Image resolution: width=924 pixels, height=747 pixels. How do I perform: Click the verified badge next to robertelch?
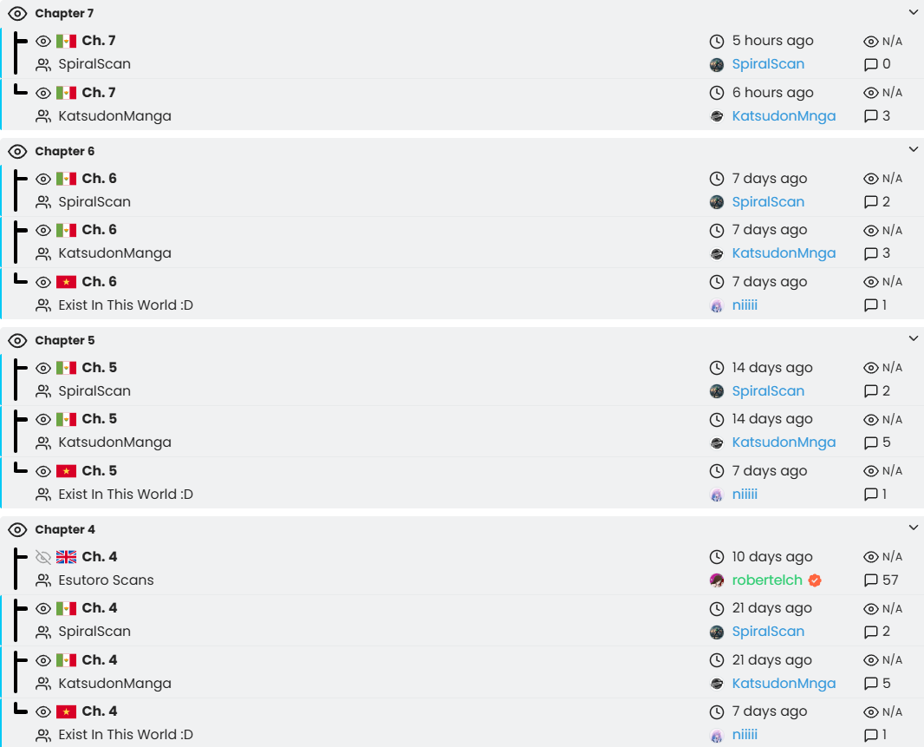click(815, 580)
